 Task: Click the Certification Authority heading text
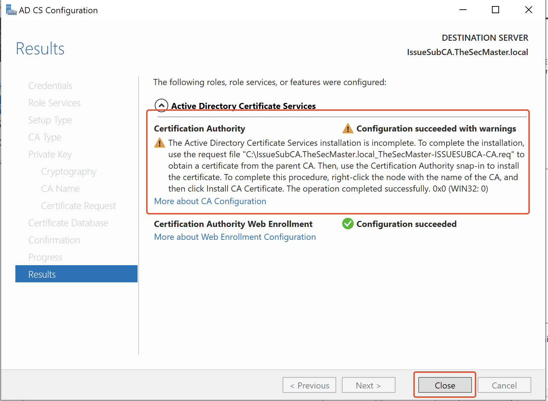(200, 129)
